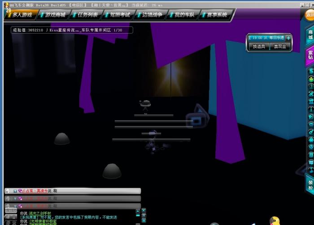Click the orange return button at top right
This screenshot has width=314, height=225.
coord(309,15)
